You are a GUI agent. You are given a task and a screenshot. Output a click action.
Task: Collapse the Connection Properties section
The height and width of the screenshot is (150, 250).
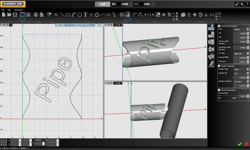pos(219,26)
